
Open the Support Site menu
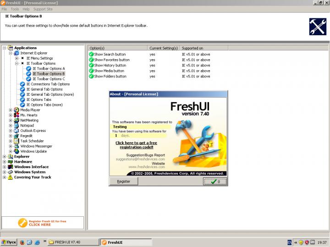43,9
